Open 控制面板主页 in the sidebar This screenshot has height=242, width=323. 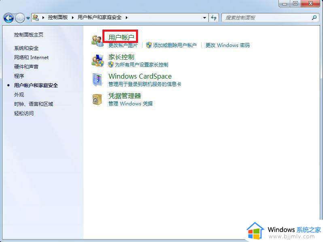click(x=29, y=35)
